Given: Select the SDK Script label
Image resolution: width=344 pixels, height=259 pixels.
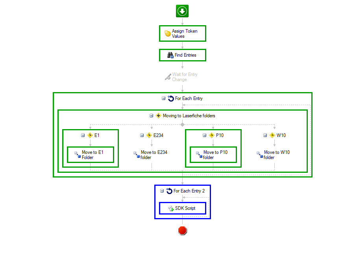Looking at the screenshot, I should click(x=185, y=208).
